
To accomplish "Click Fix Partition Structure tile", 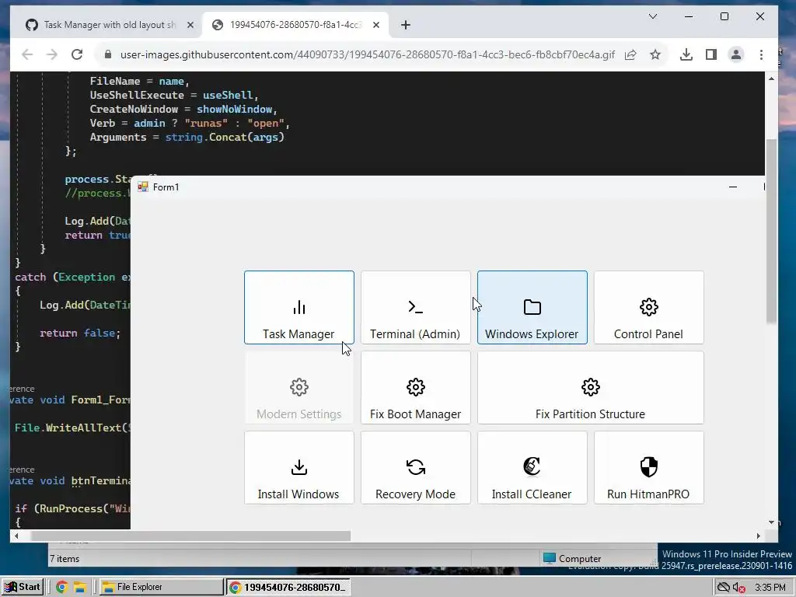I will coord(591,387).
